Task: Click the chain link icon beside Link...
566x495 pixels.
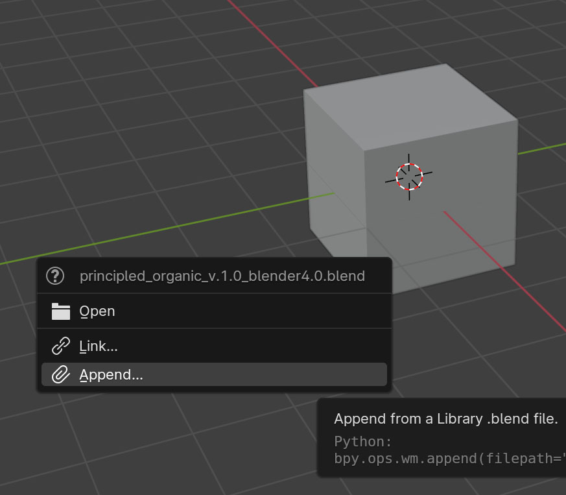Action: 61,346
